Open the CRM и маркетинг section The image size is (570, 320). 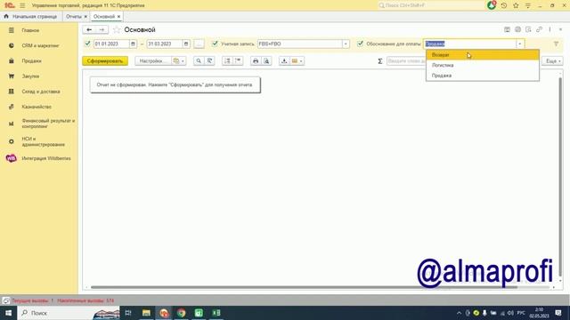pyautogui.click(x=40, y=45)
